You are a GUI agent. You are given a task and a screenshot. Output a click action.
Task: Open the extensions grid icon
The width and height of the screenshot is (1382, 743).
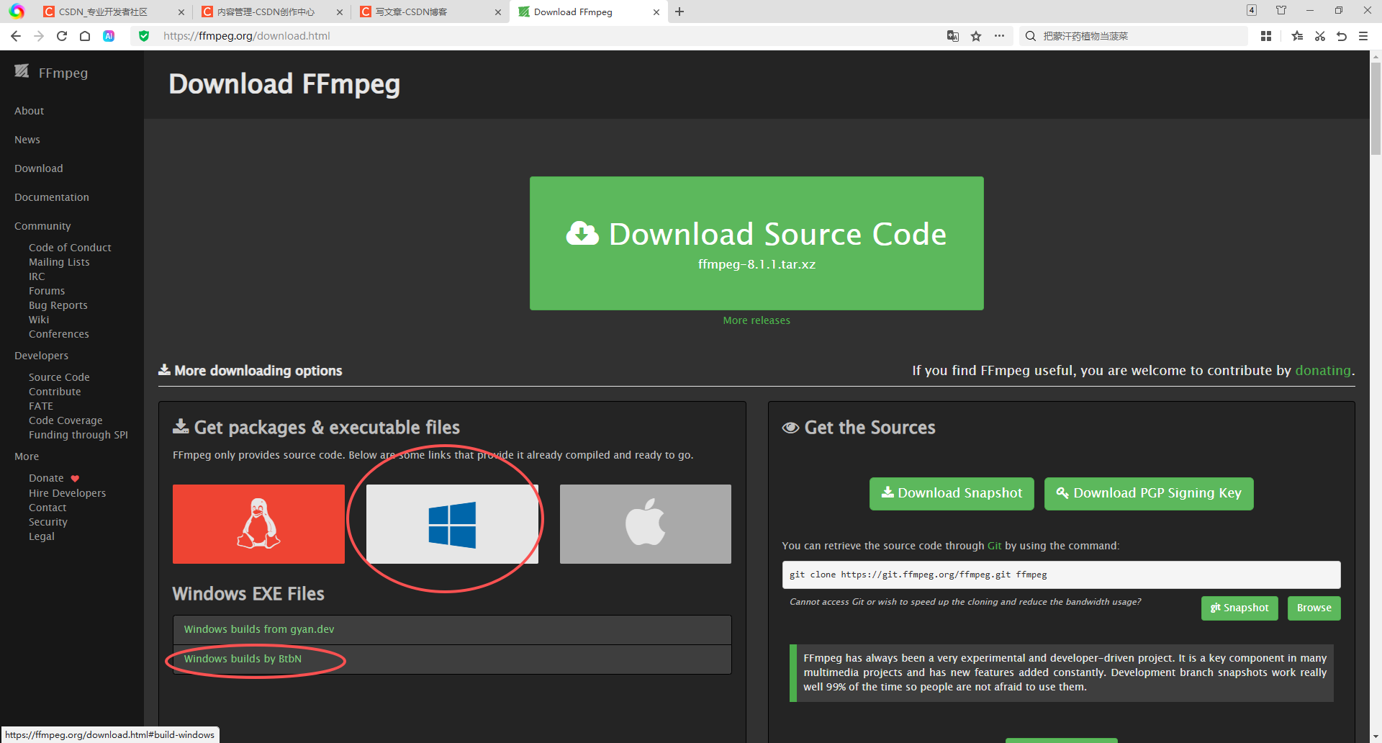[1266, 36]
